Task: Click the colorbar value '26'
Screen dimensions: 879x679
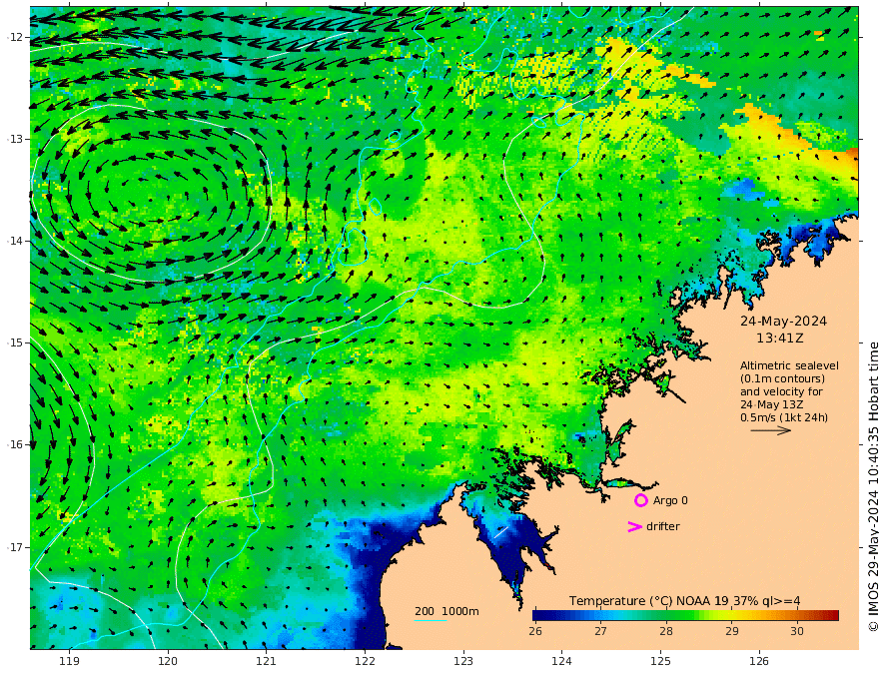Action: 535,631
